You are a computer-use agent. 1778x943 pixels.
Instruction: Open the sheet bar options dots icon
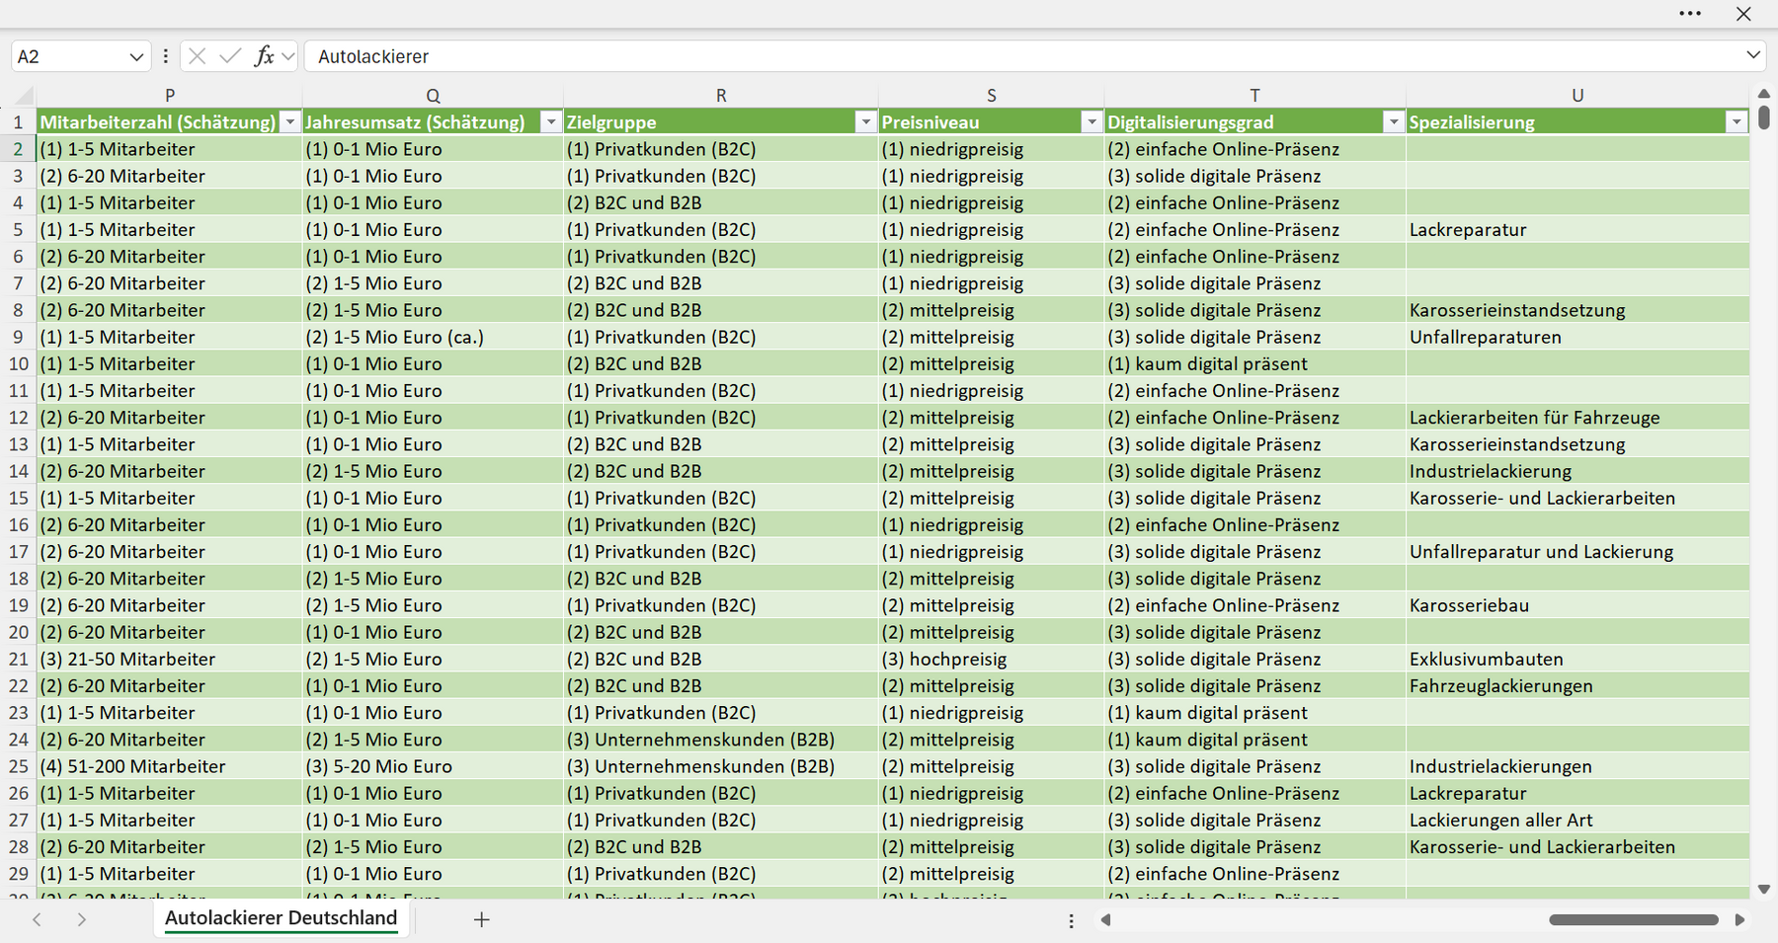1071,920
